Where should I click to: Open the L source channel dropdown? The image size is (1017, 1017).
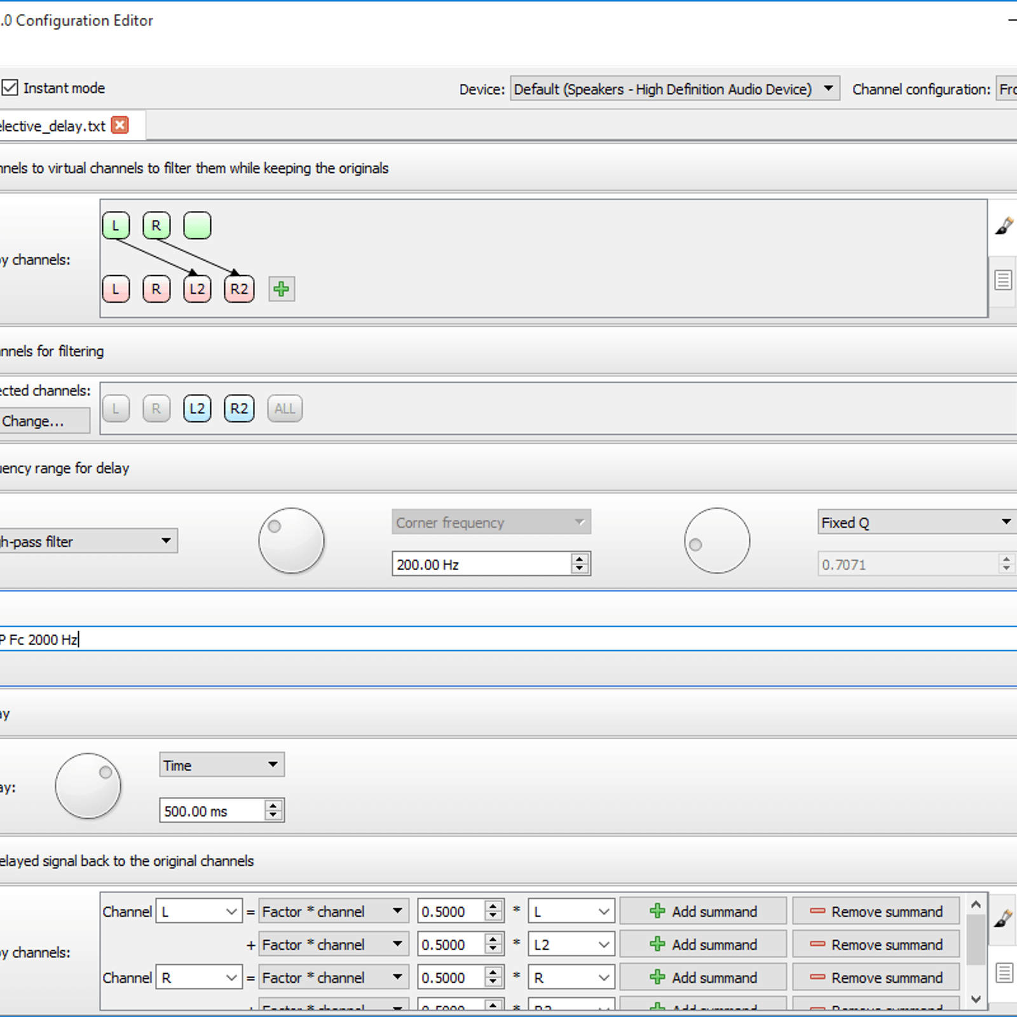point(571,911)
